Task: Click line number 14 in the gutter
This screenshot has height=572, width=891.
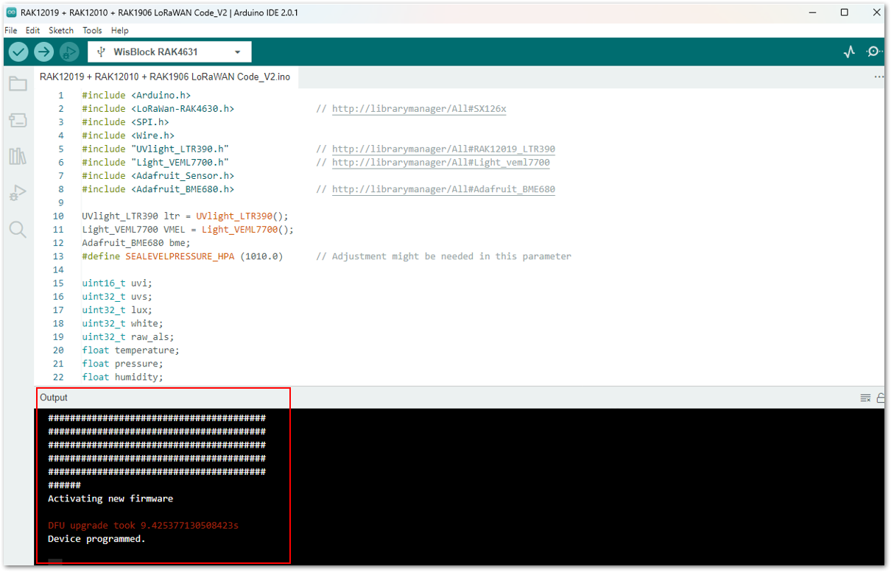Action: click(58, 270)
